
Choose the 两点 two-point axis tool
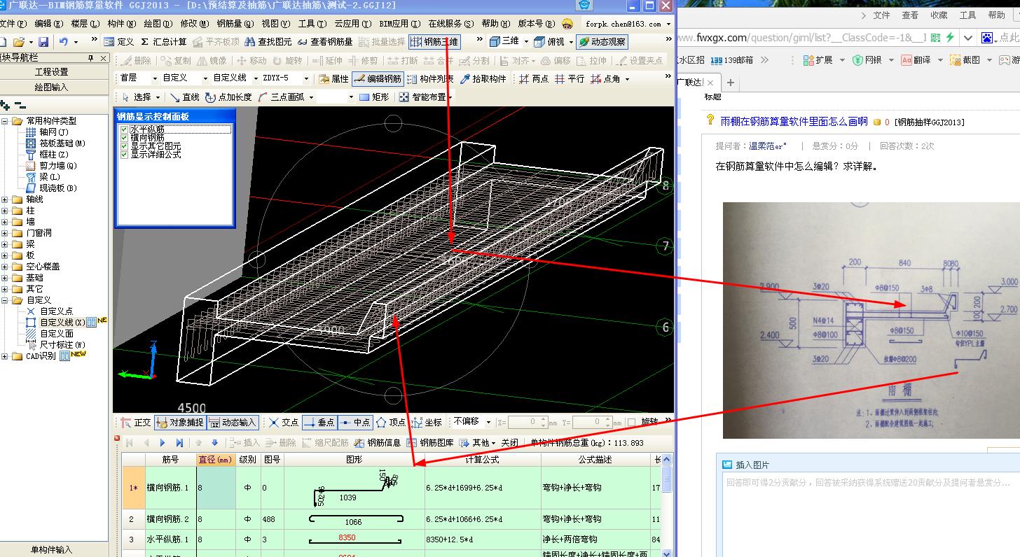pyautogui.click(x=534, y=79)
